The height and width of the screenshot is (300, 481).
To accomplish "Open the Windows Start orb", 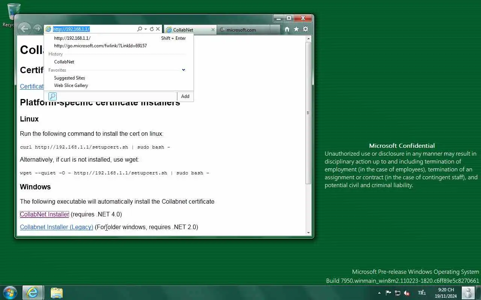I will [x=10, y=292].
